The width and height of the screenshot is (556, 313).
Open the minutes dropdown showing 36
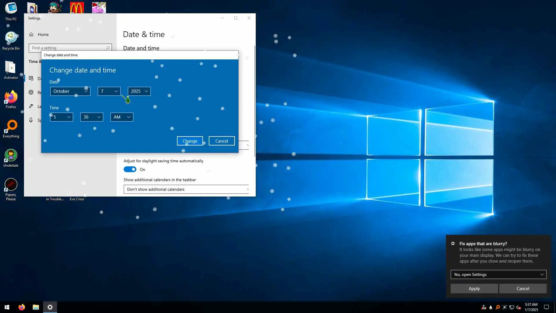[92, 117]
